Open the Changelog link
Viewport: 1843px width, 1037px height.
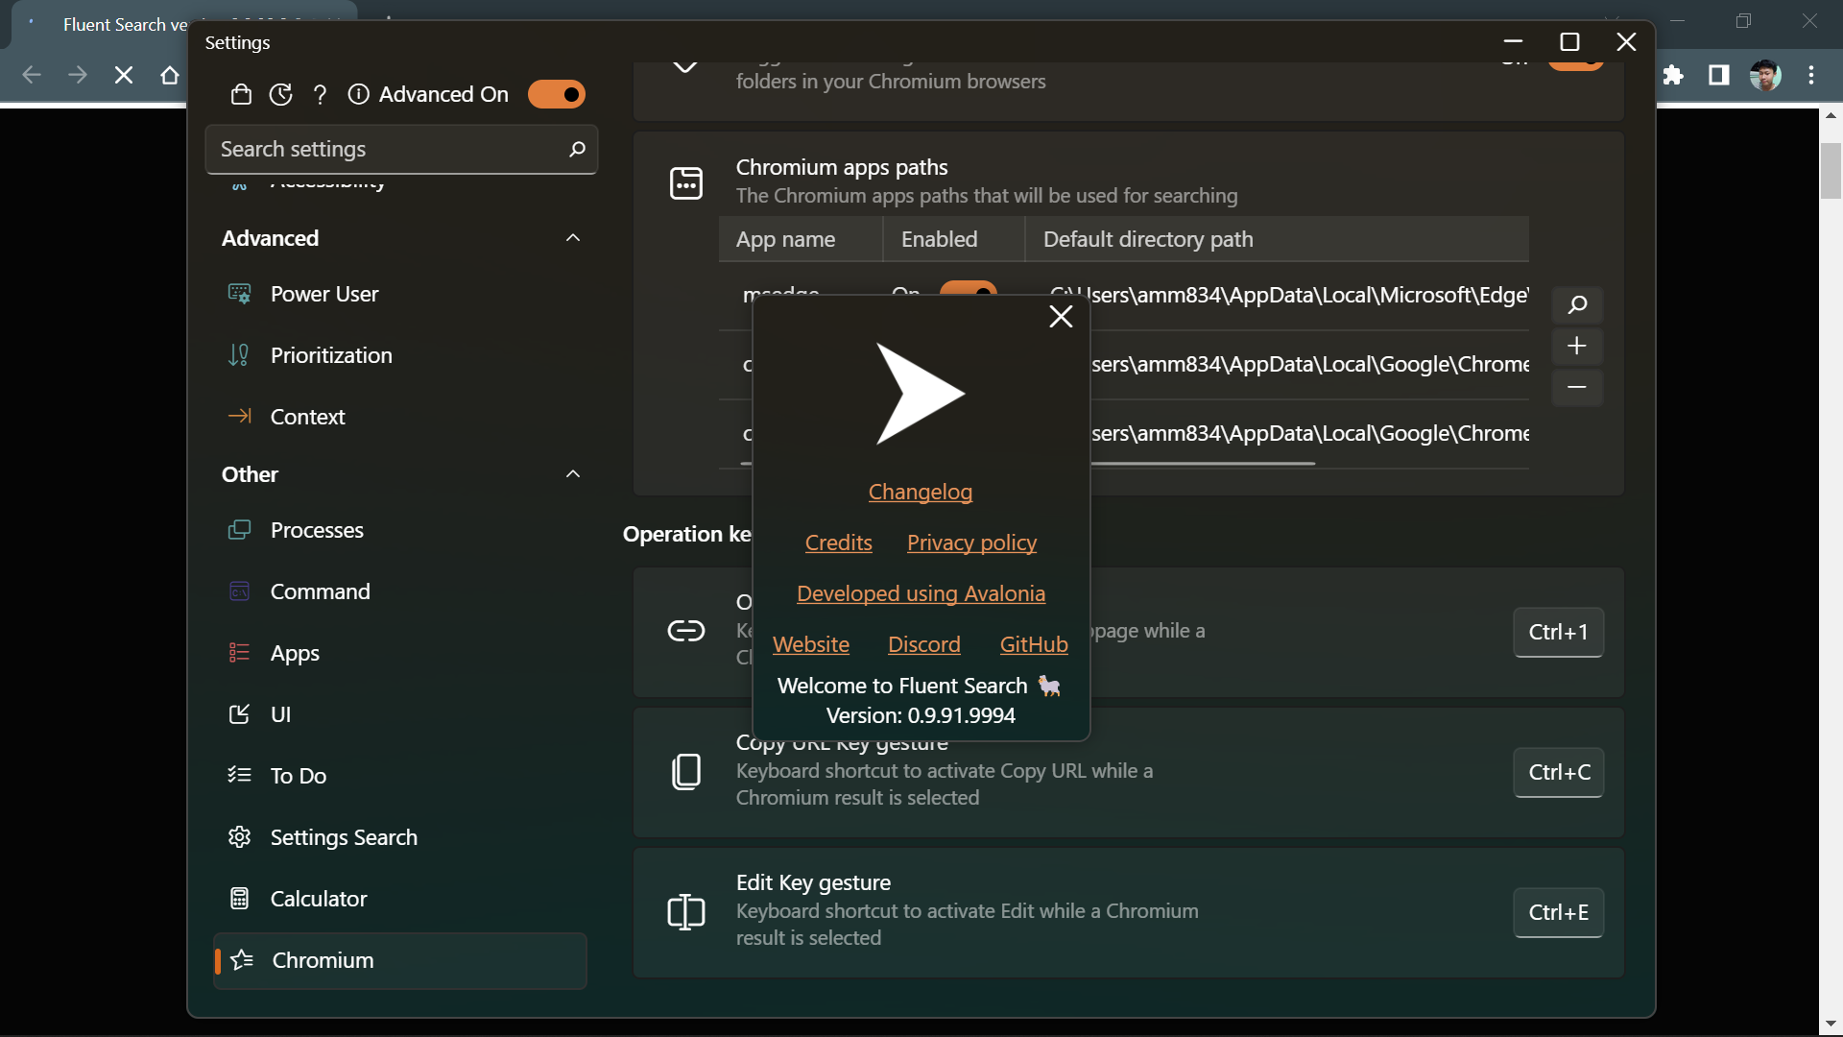[x=920, y=492]
